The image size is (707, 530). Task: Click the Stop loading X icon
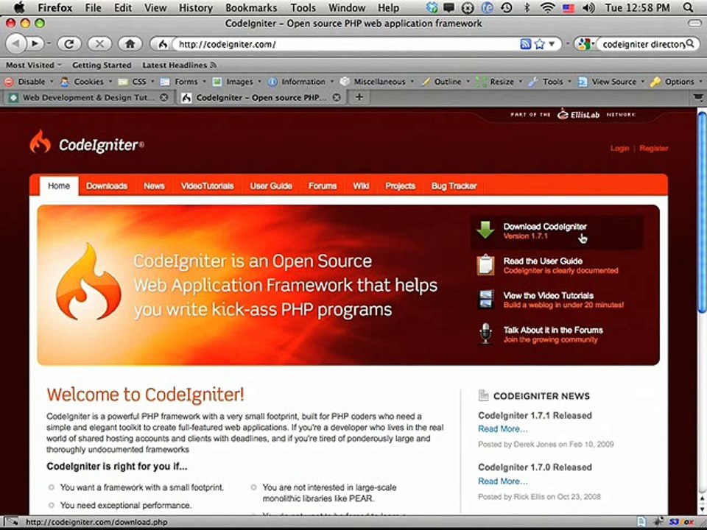(99, 43)
